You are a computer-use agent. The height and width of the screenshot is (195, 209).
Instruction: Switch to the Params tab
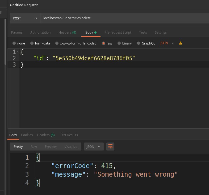click(x=17, y=32)
